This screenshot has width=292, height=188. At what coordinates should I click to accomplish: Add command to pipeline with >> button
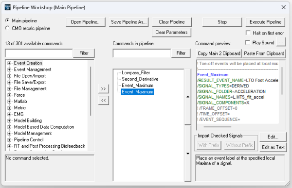(x=104, y=89)
